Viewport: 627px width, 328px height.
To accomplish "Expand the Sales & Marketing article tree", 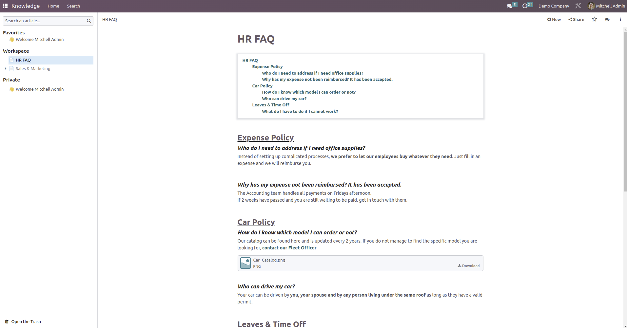I will click(x=5, y=68).
